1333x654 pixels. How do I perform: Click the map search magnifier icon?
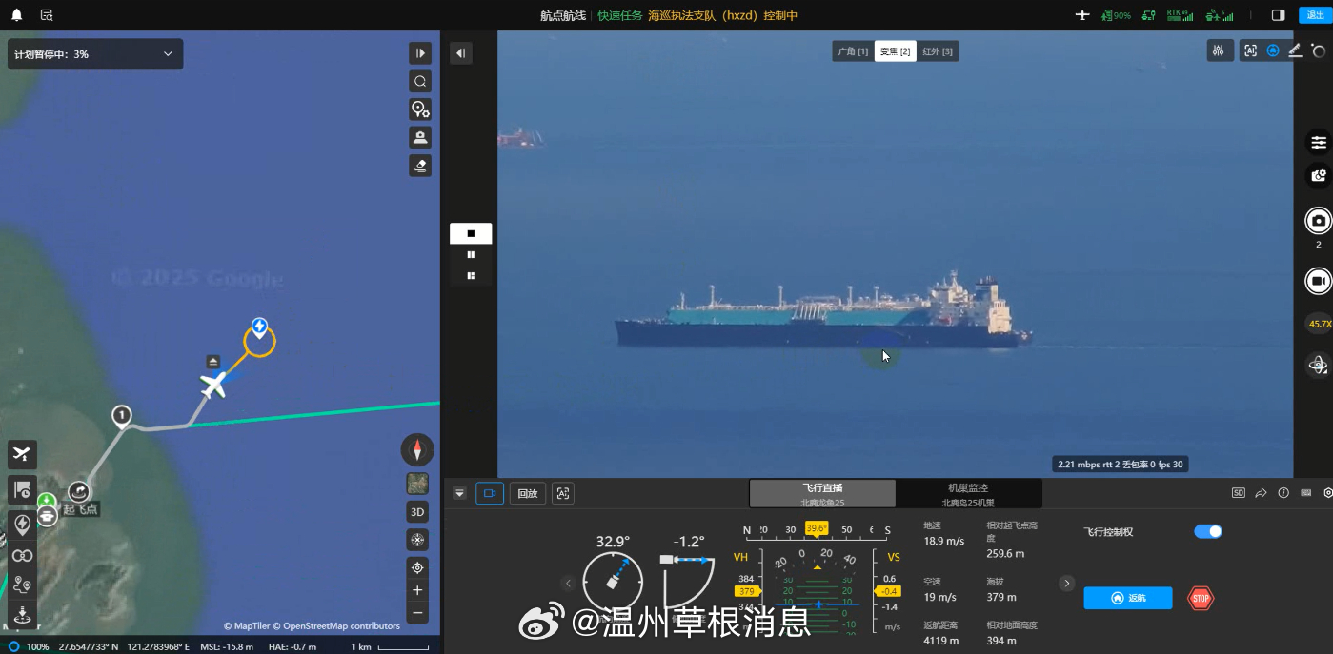(420, 81)
